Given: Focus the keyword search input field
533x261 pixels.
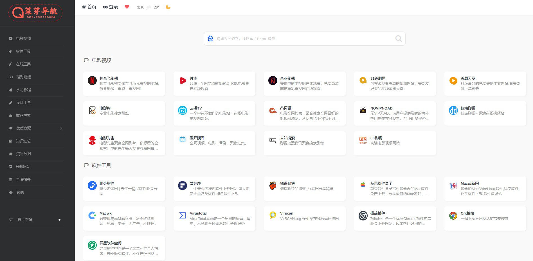Looking at the screenshot, I should tap(304, 39).
